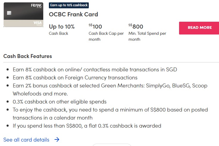Click the 0.3% cashback on other spends bullet
219x146 pixels.
(x=60, y=102)
